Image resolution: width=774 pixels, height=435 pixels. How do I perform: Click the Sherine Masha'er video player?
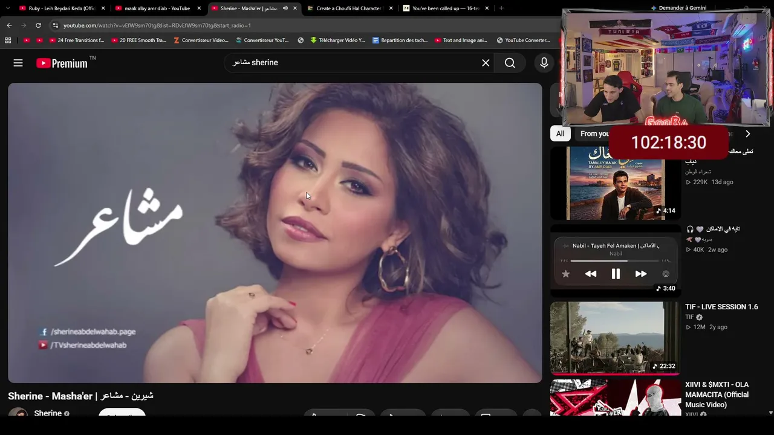pyautogui.click(x=275, y=233)
